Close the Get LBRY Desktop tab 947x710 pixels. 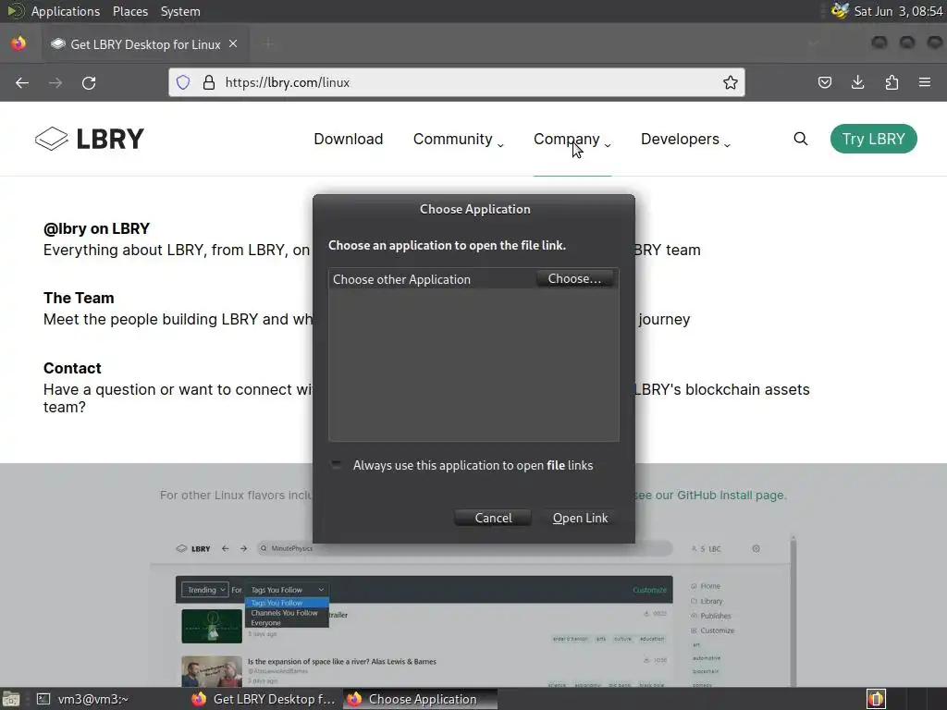click(x=233, y=44)
